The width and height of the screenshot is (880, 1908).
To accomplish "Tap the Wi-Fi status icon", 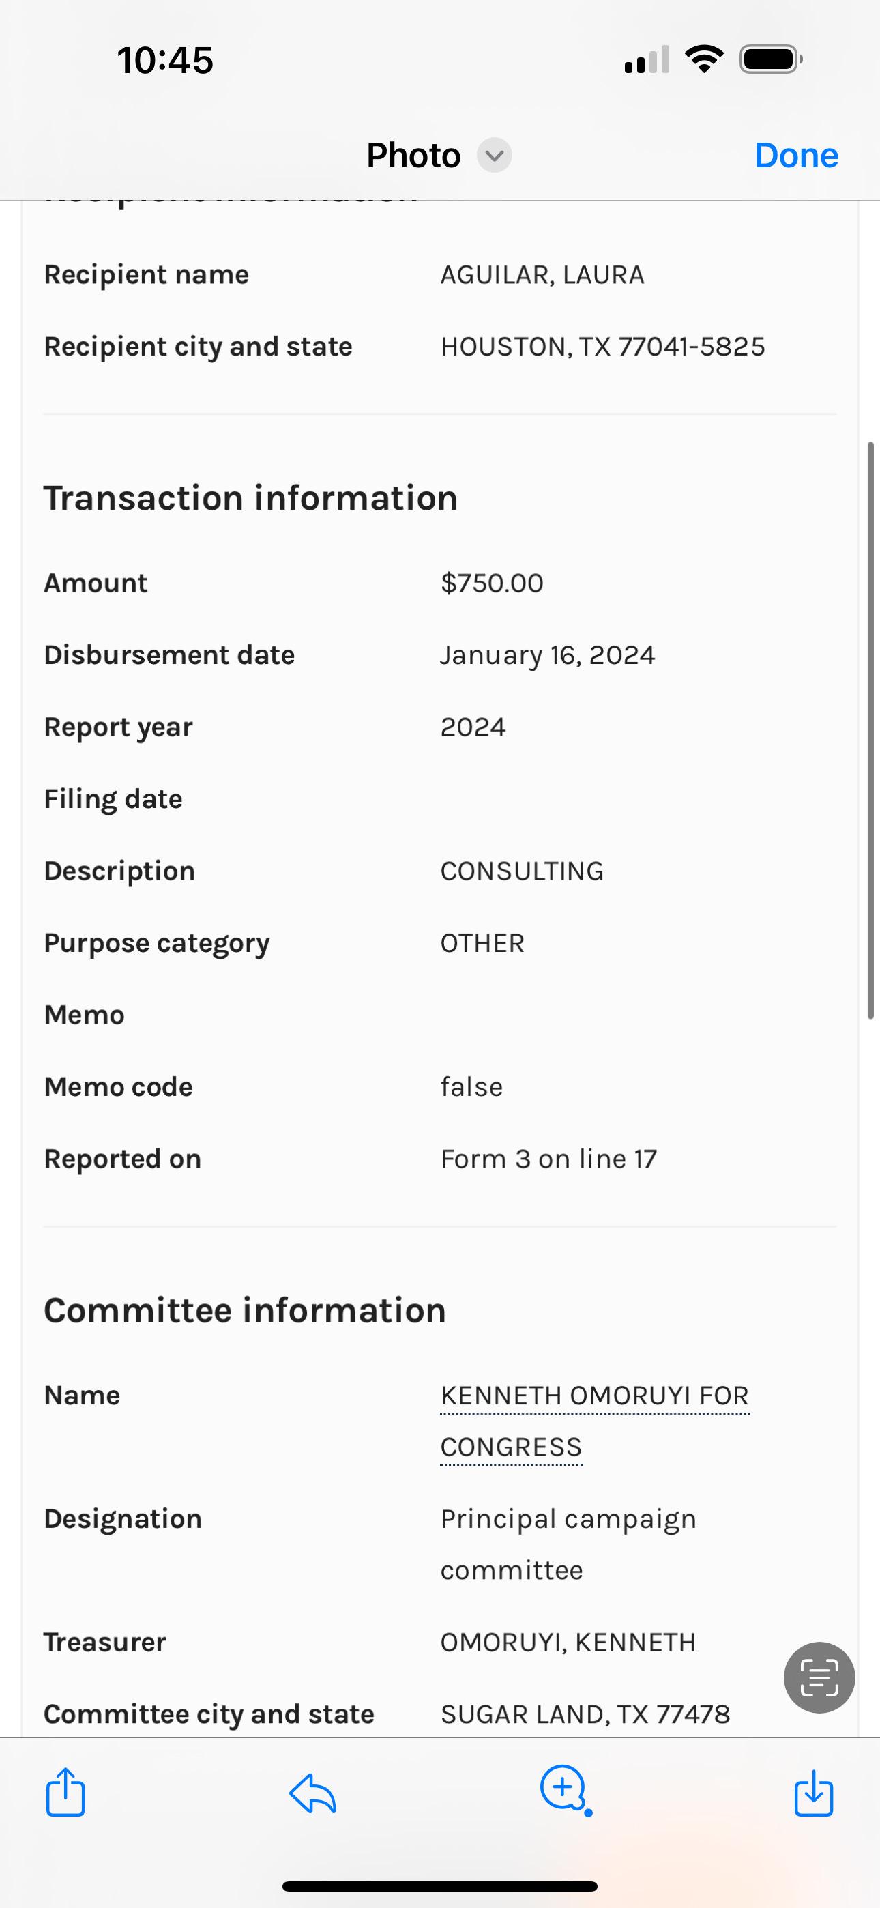I will 704,59.
